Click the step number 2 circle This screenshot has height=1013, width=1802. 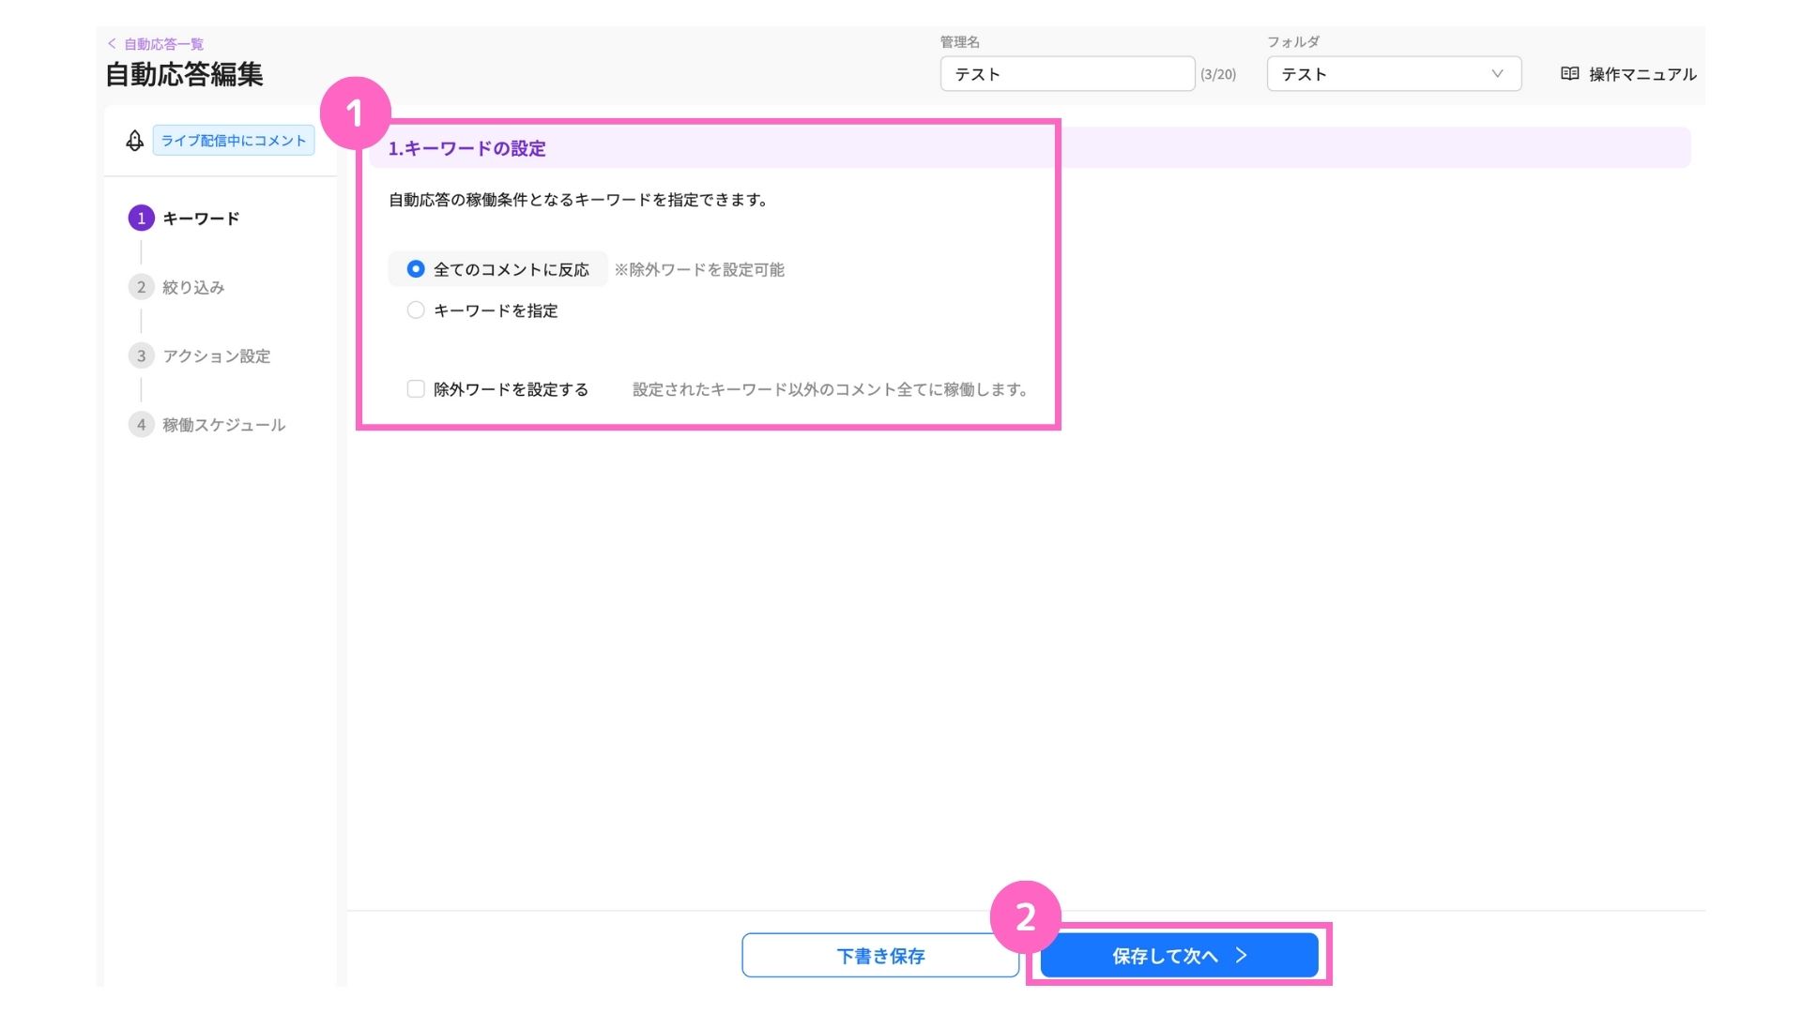point(141,287)
